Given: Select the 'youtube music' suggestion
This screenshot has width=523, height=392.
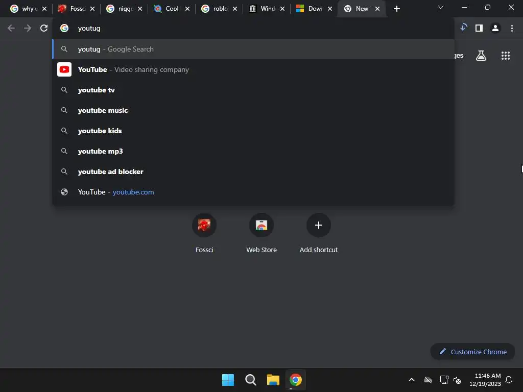Looking at the screenshot, I should pyautogui.click(x=253, y=110).
